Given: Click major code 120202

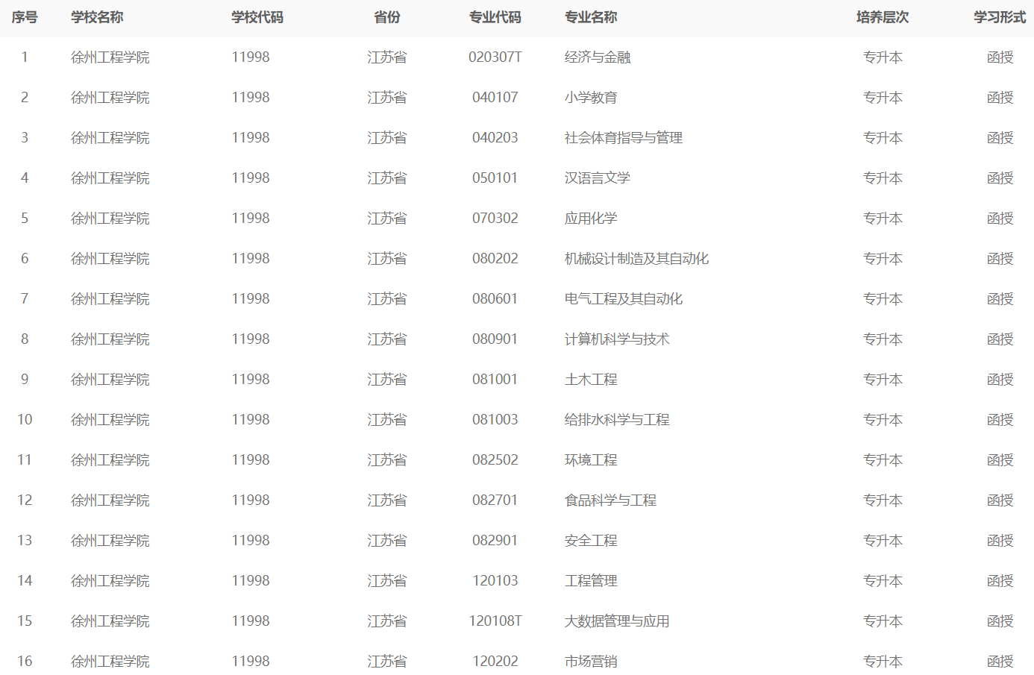Looking at the screenshot, I should pyautogui.click(x=495, y=662).
